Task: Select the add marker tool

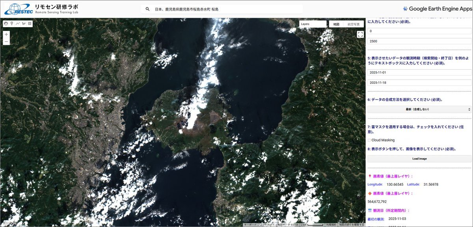Action: click(x=12, y=24)
